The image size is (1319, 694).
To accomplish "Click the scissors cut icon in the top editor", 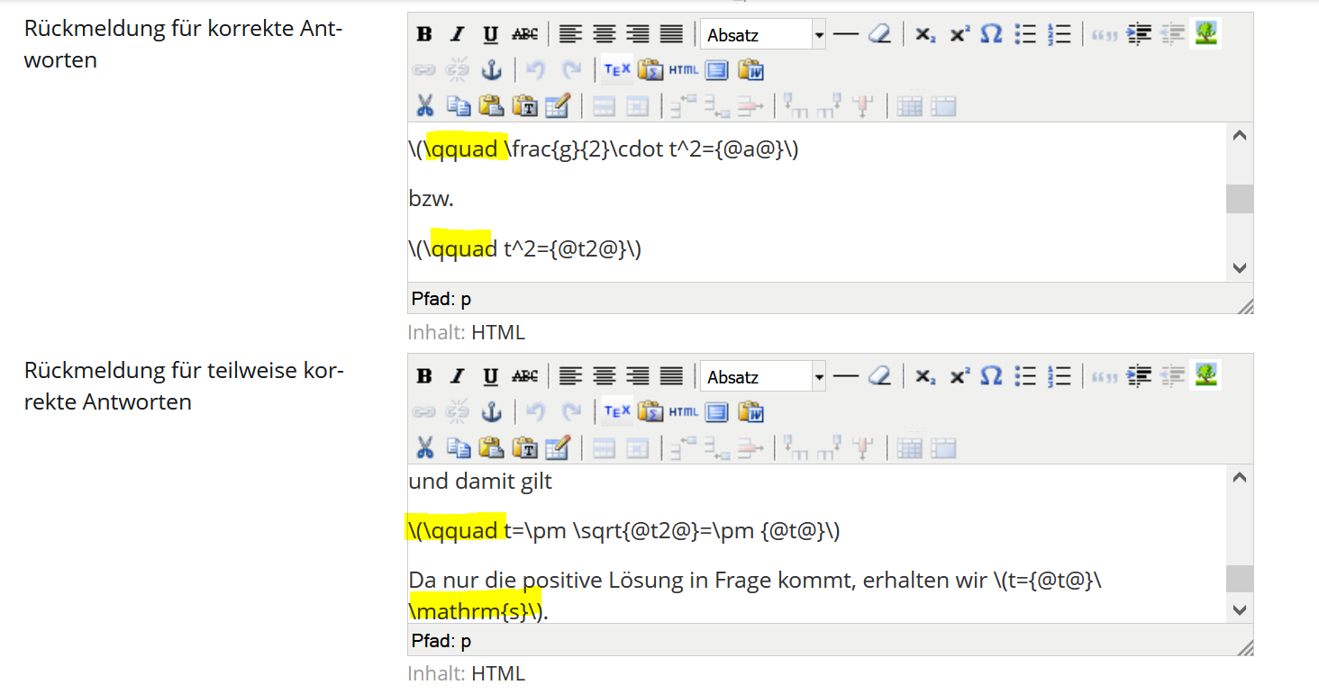I will 424,106.
